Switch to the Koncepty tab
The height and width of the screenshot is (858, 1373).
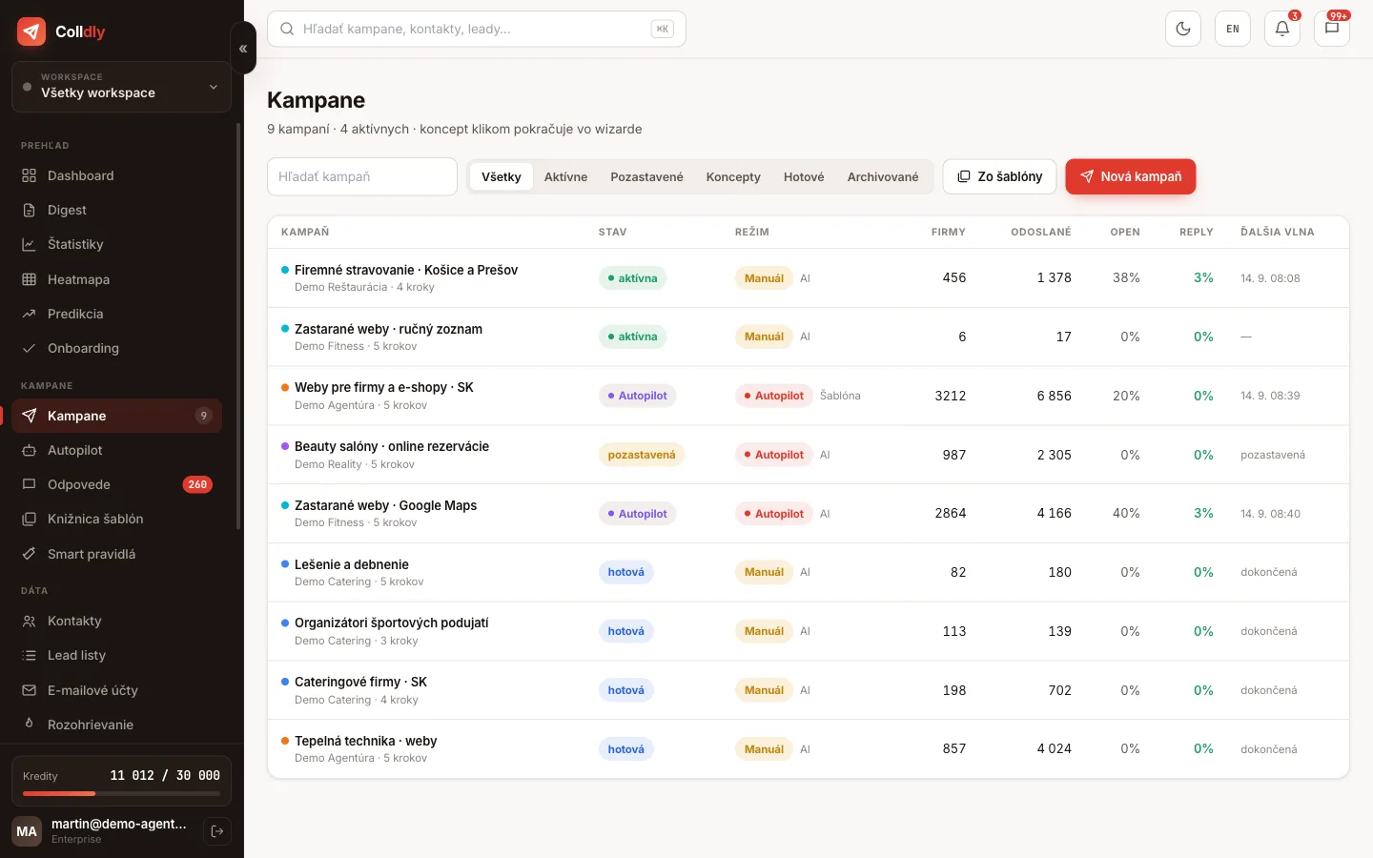pos(733,176)
